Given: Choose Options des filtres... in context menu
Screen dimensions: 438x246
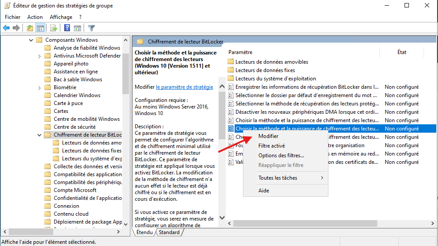Looking at the screenshot, I should click(x=286, y=156).
